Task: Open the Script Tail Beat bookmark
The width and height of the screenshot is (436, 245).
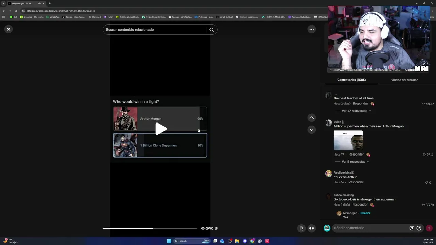Action: pyautogui.click(x=225, y=17)
